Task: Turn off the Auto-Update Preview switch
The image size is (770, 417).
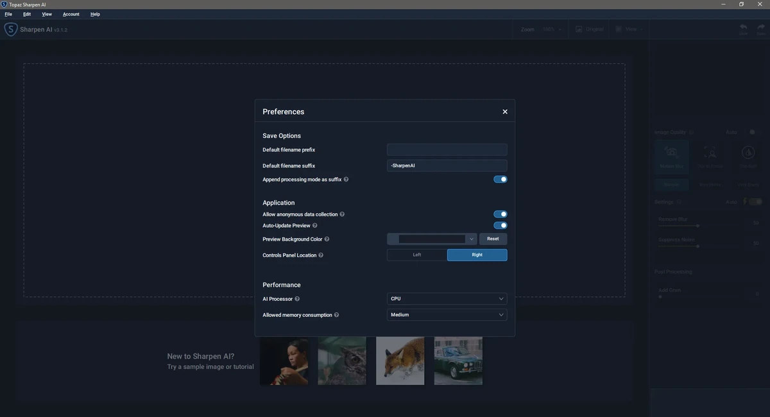Action: [500, 225]
